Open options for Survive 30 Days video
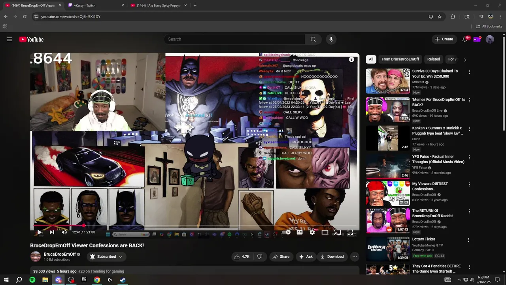506x285 pixels. click(x=470, y=72)
